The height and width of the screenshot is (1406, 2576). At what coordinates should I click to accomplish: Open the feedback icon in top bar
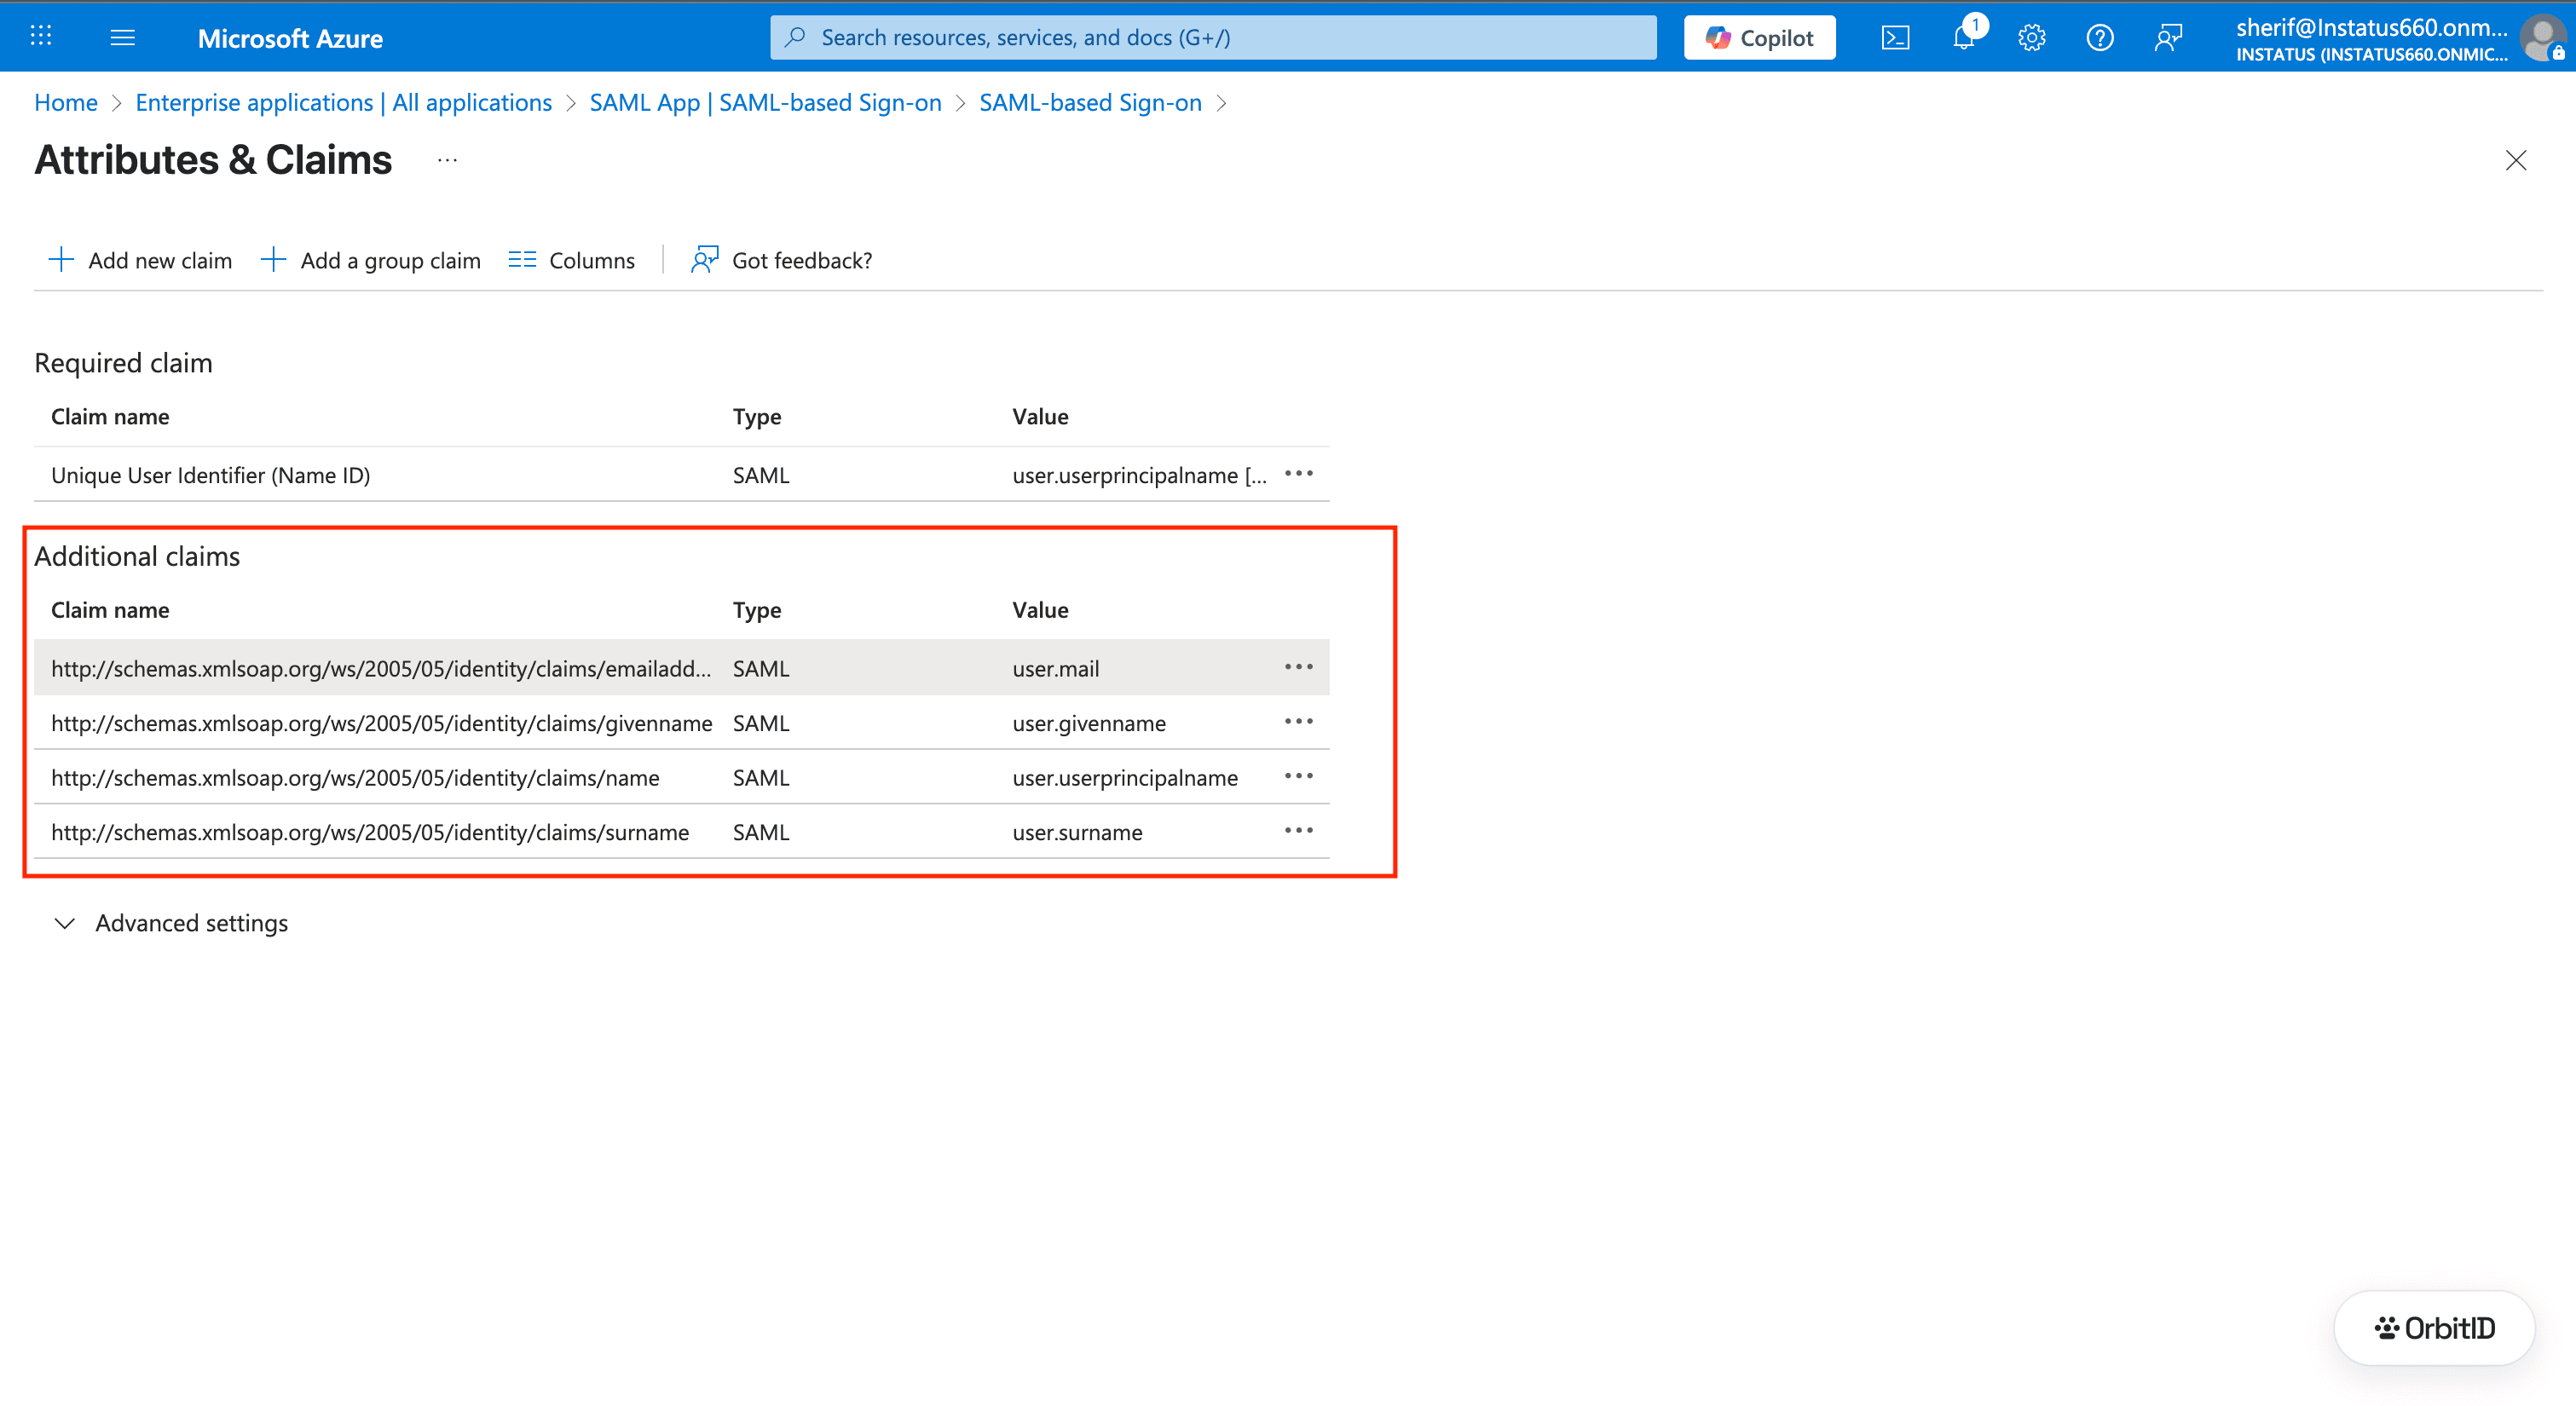click(2168, 38)
